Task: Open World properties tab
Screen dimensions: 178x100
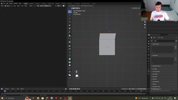Action: 149,52
